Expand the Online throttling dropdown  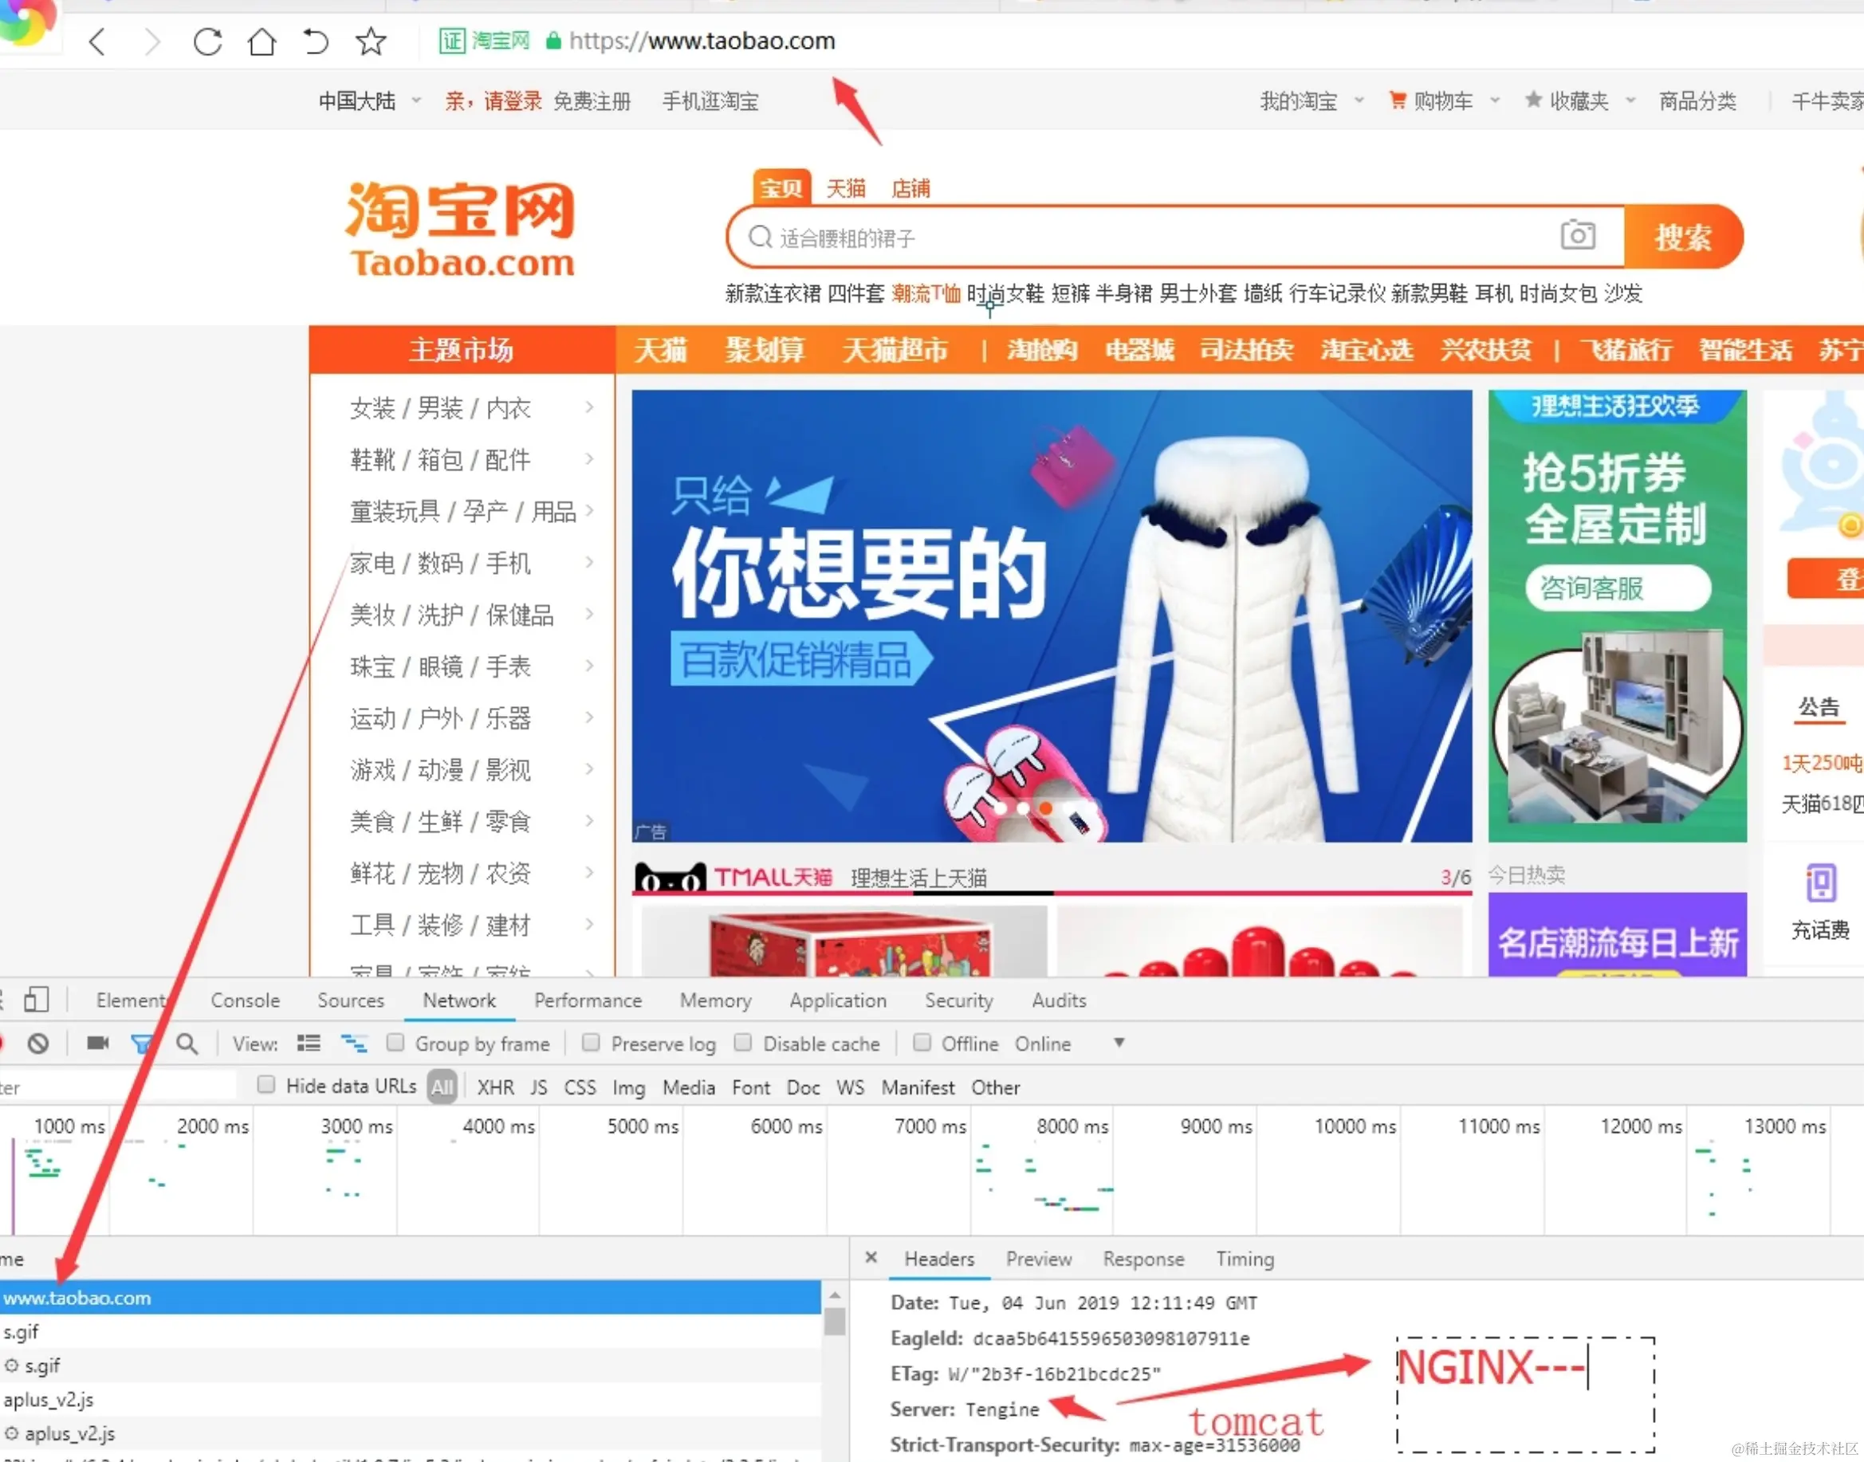(1119, 1043)
